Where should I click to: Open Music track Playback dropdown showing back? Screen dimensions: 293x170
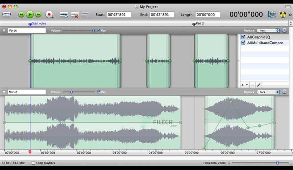268,92
